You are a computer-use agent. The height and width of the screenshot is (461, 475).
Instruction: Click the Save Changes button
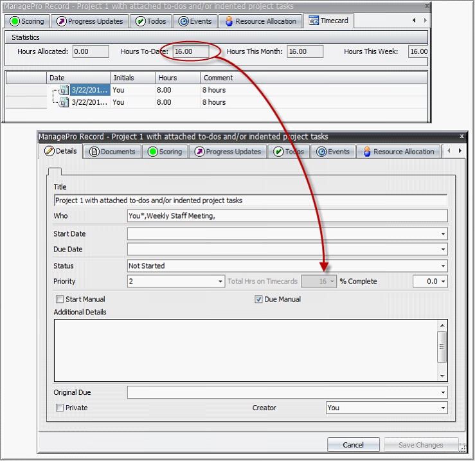click(421, 445)
